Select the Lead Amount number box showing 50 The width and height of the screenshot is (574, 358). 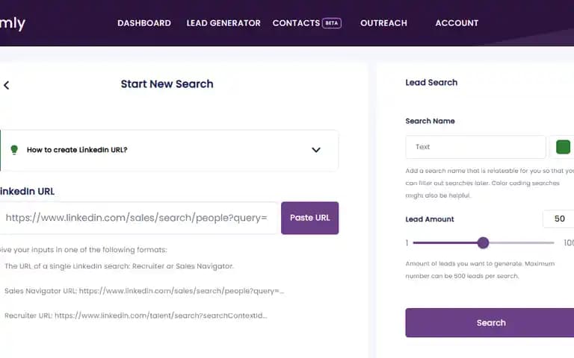coord(558,219)
